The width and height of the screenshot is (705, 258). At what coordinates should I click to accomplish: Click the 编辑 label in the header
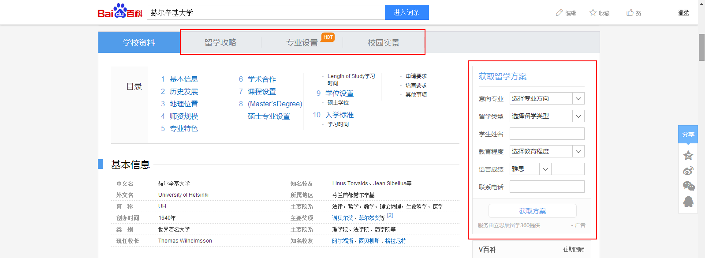(x=571, y=13)
